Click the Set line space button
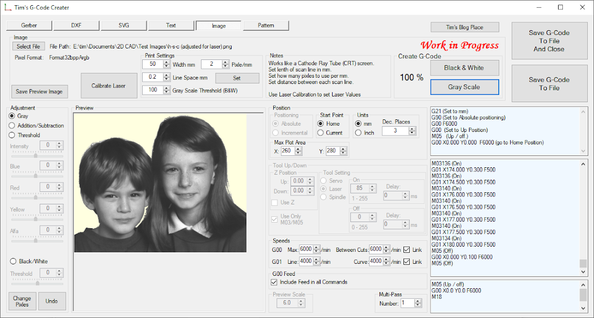 click(x=237, y=78)
